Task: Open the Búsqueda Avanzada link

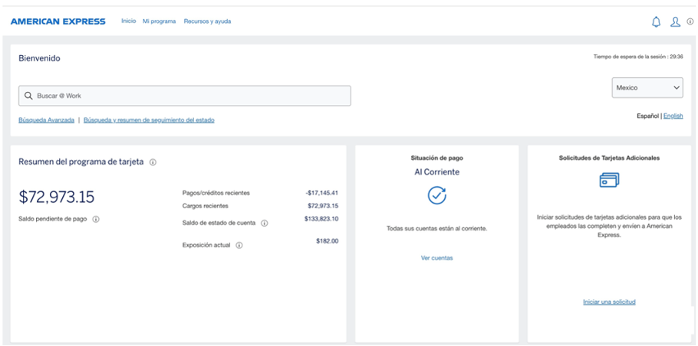Action: tap(46, 120)
